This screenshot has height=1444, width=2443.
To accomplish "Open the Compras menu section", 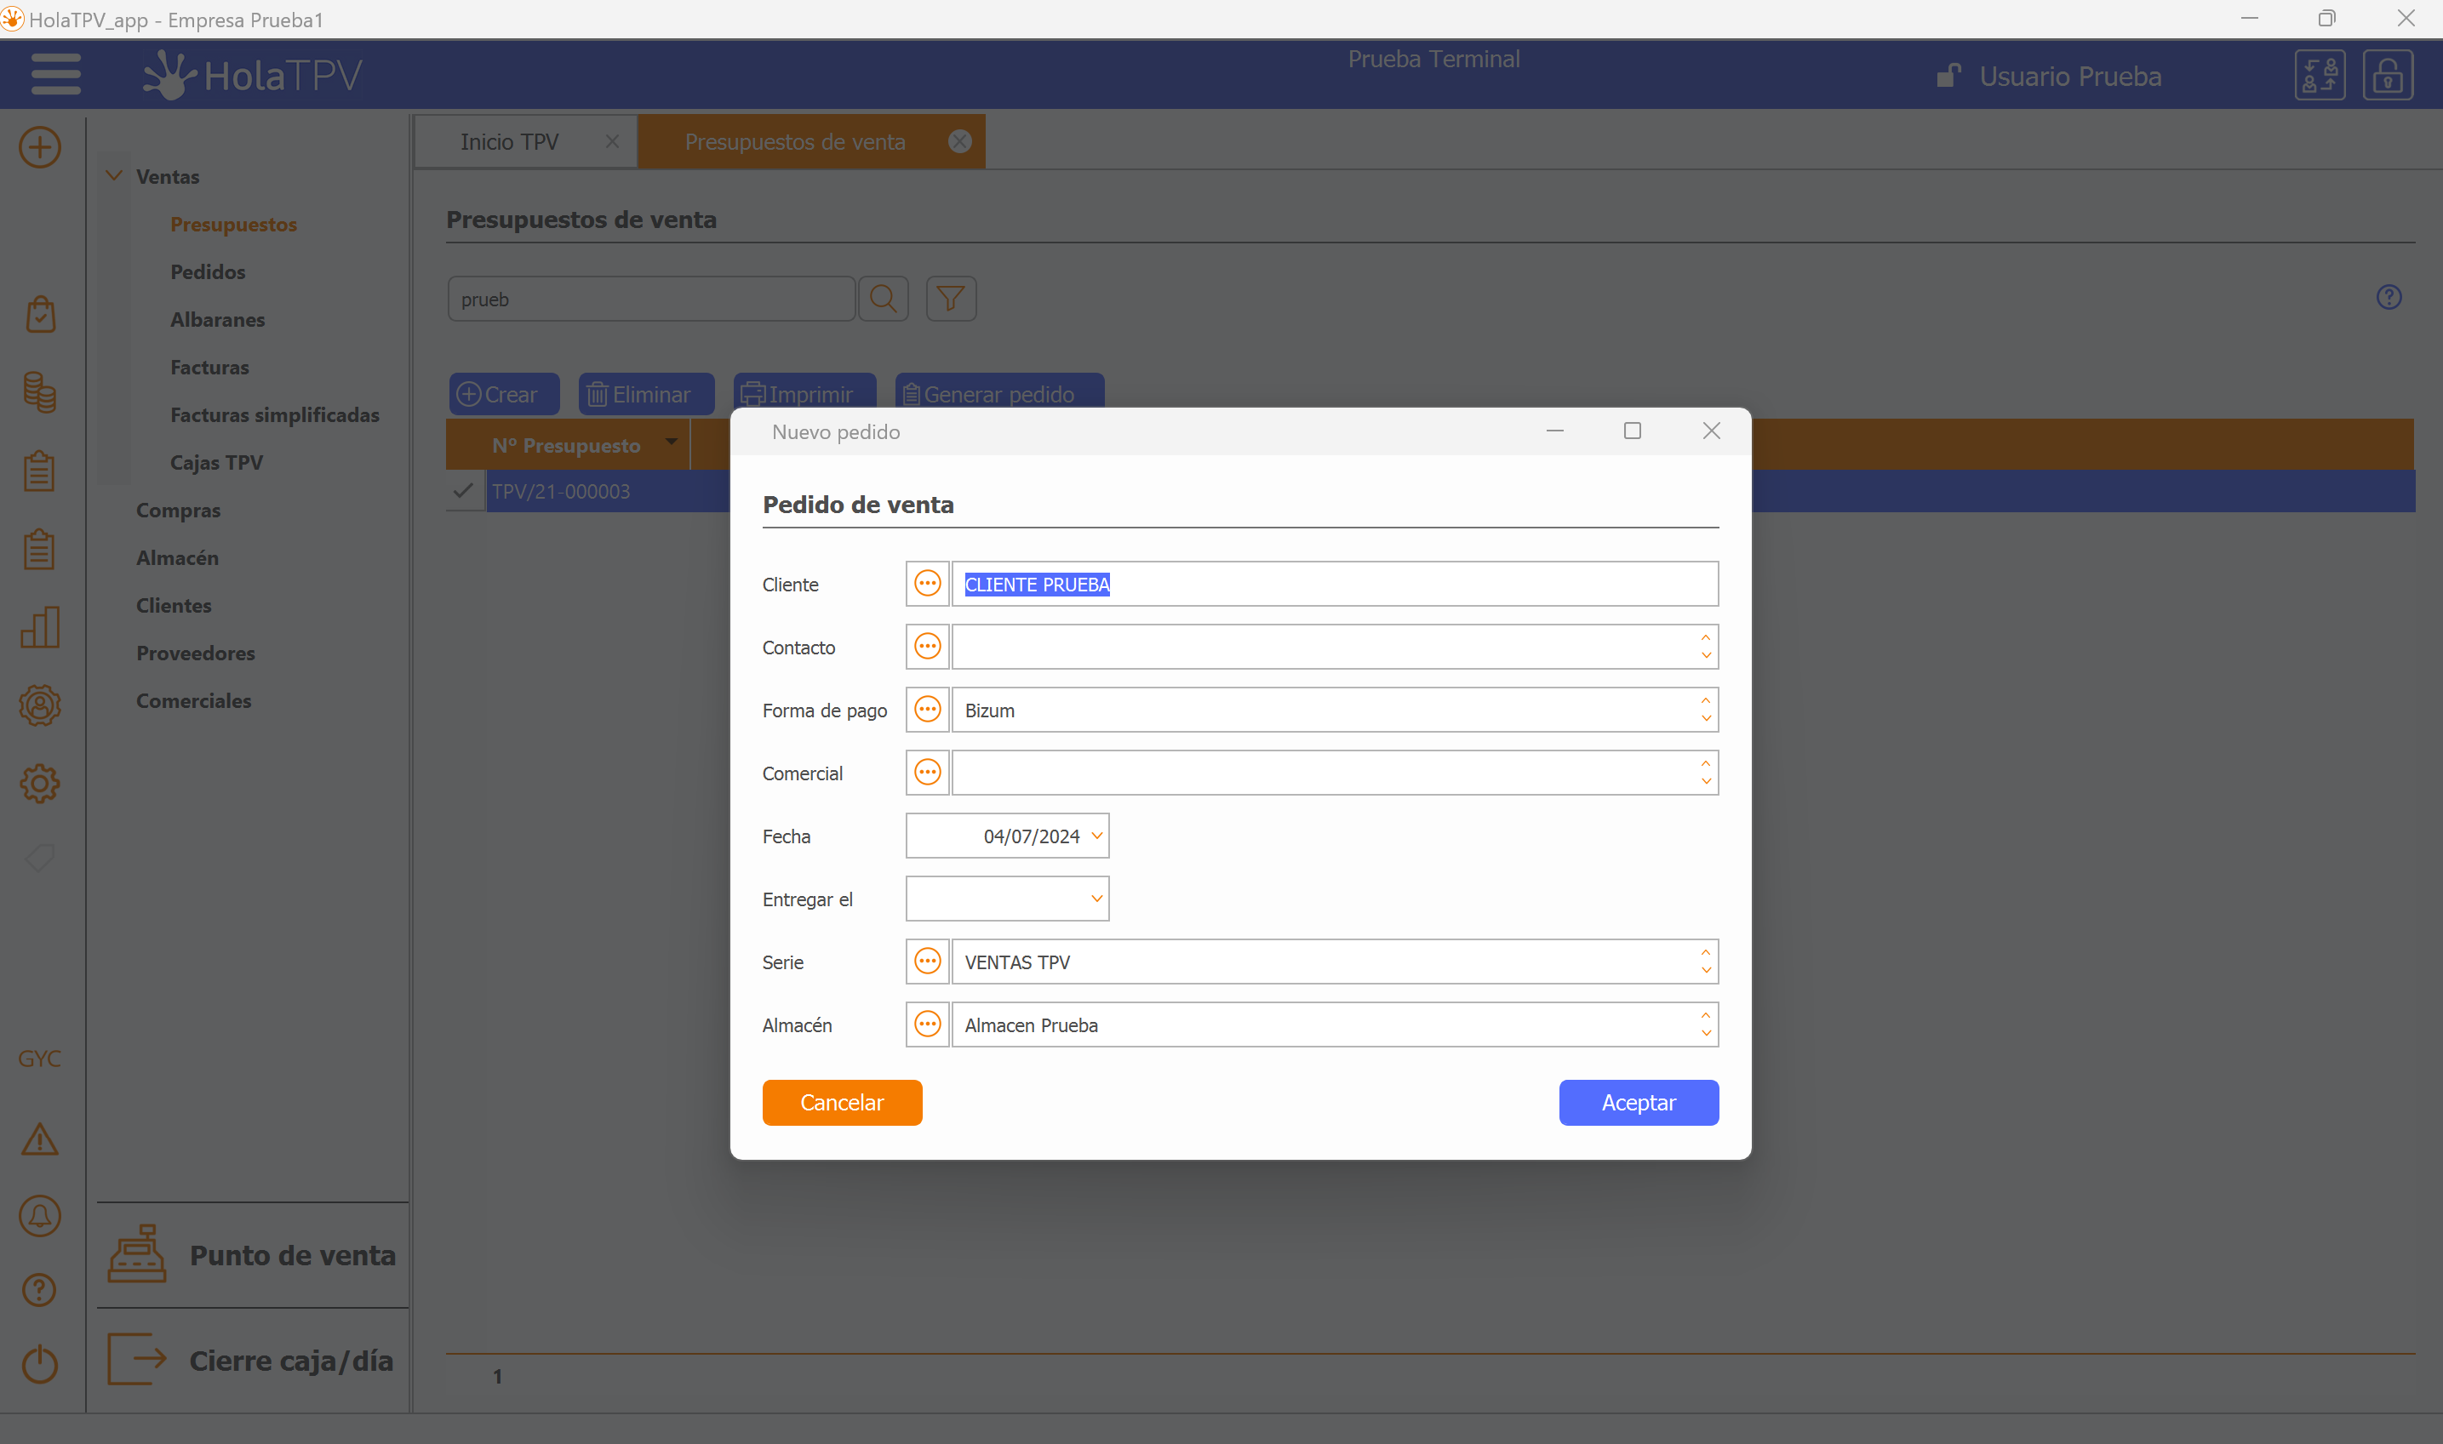I will point(178,510).
